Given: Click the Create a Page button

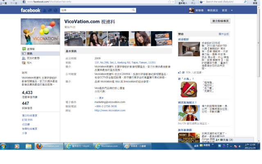Looking at the screenshot, I should tap(220, 21).
